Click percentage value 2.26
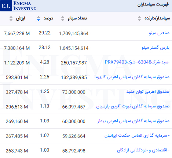The height and width of the screenshot is (158, 172). coord(45,77)
